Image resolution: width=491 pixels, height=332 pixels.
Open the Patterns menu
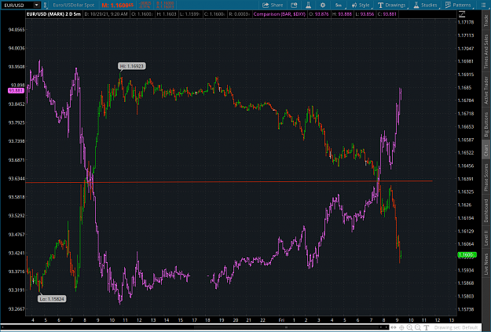pos(459,5)
